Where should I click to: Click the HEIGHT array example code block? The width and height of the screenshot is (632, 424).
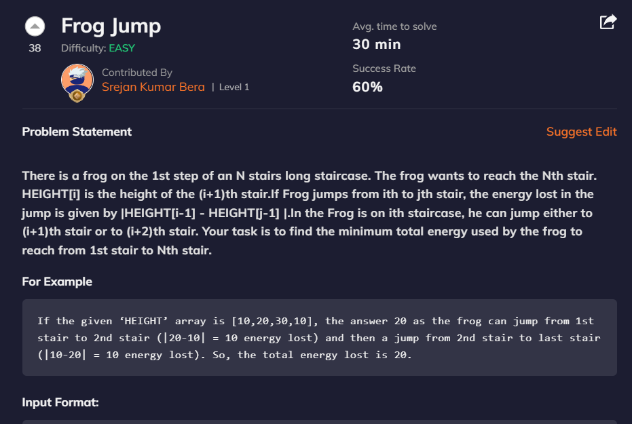[x=320, y=337]
